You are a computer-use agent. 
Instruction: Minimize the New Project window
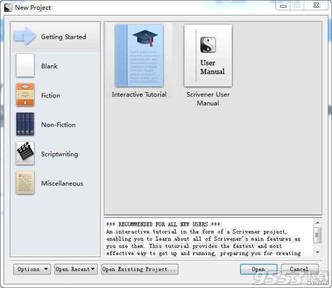(x=283, y=6)
